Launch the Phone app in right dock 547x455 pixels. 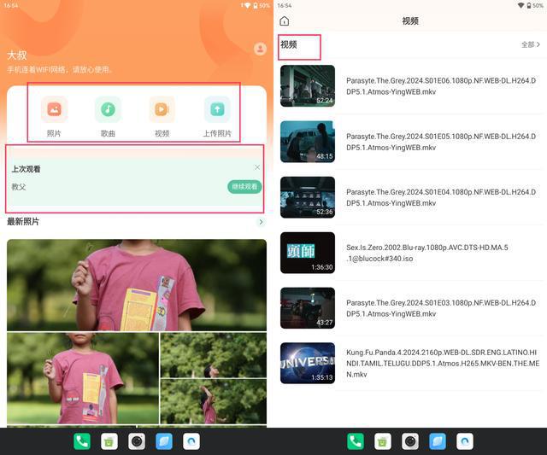pos(356,441)
